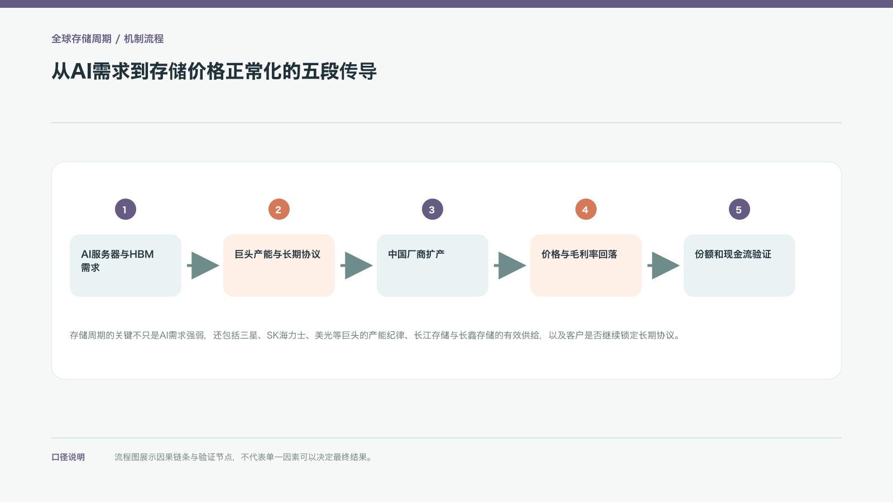Click the paragraph beginning '存储周期的关键不只是AI需求强弱'
Viewport: 893px width, 502px height.
pos(375,335)
